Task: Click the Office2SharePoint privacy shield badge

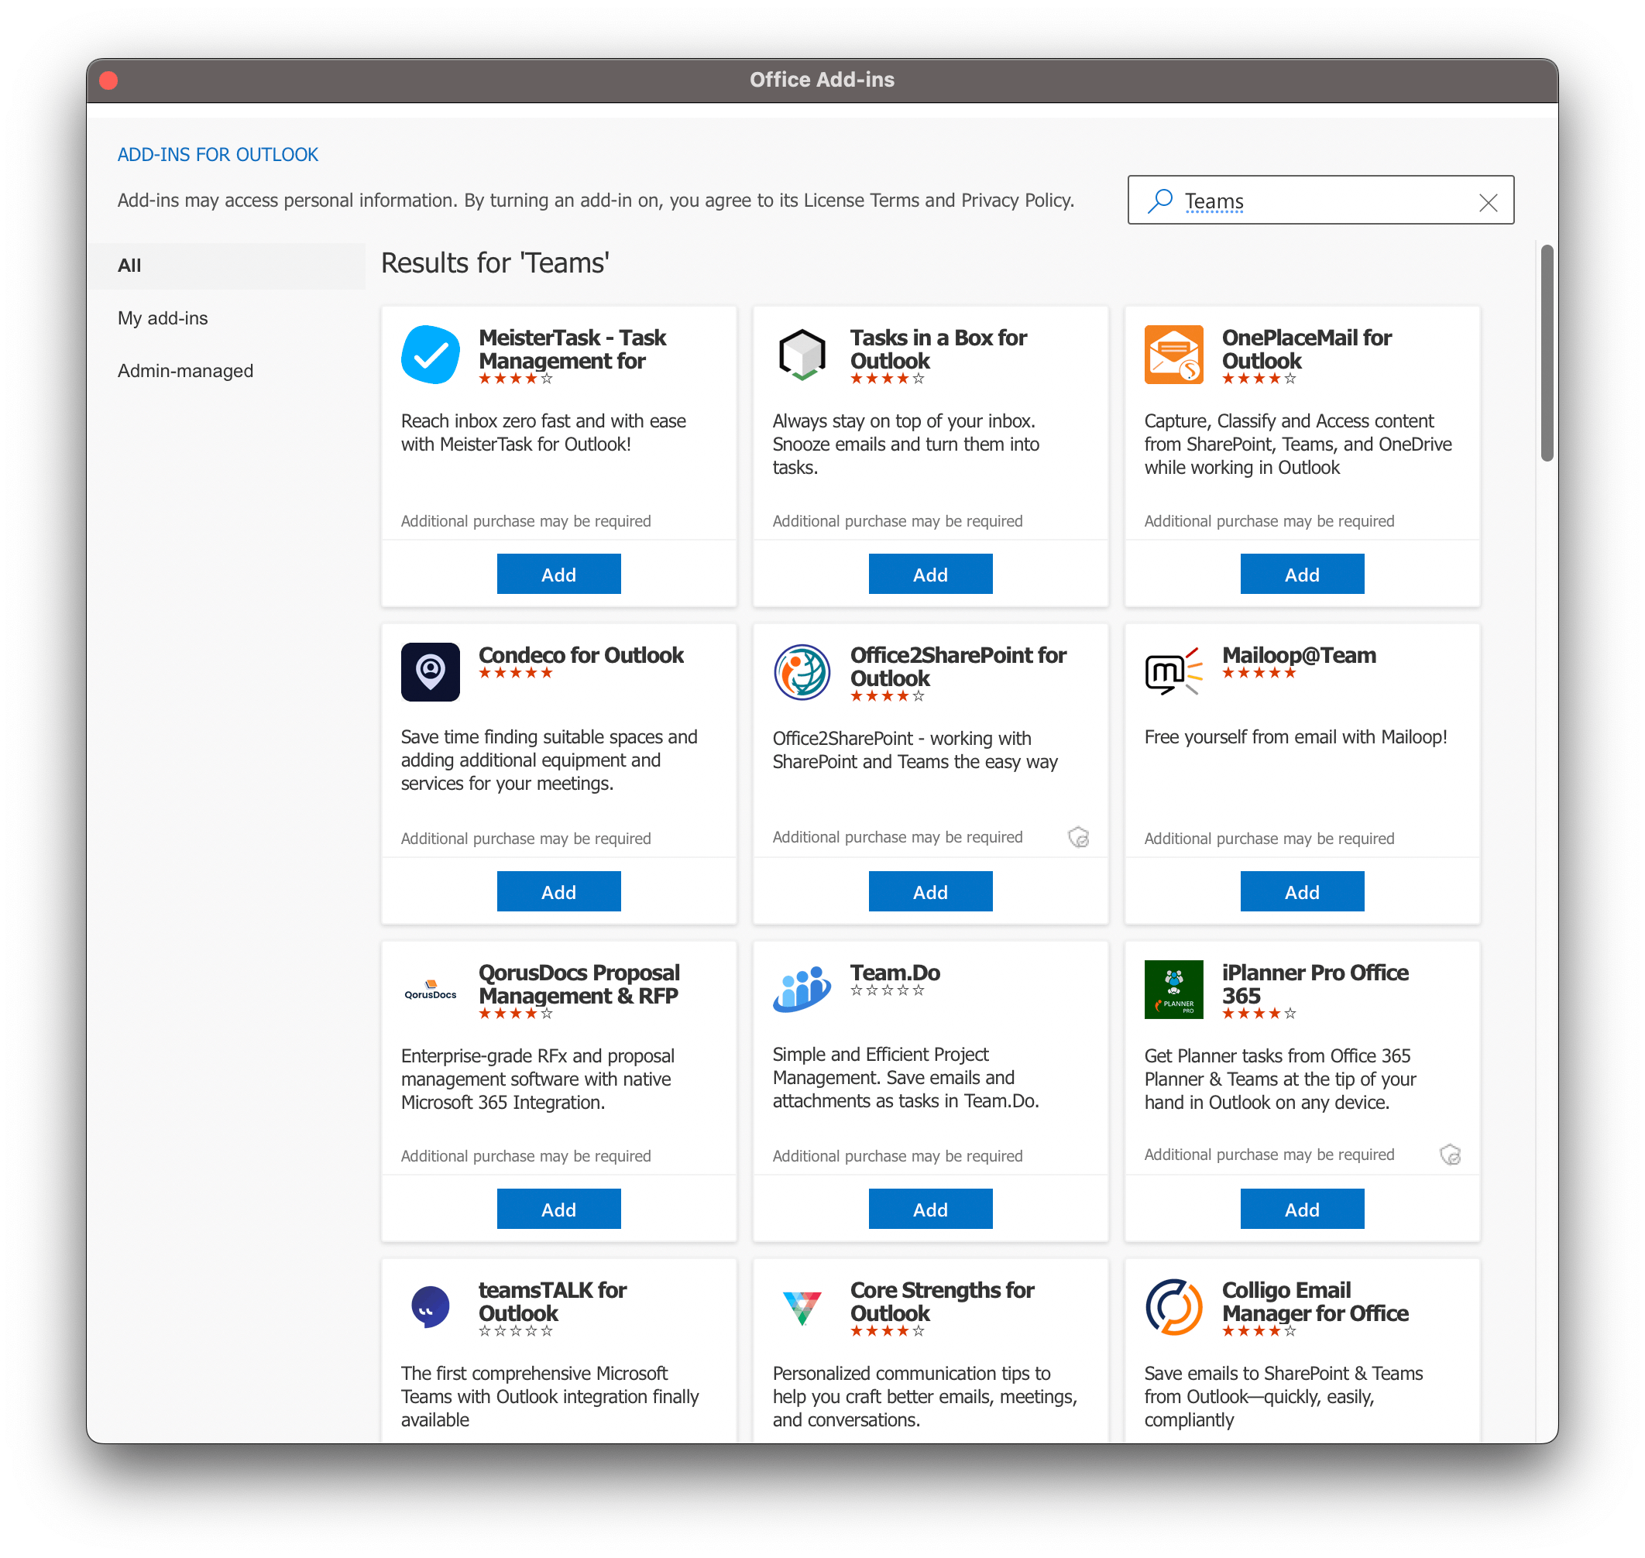Action: [x=1077, y=837]
